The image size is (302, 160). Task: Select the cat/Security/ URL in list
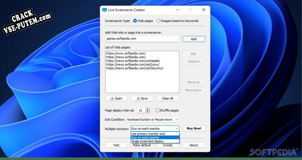point(135,68)
